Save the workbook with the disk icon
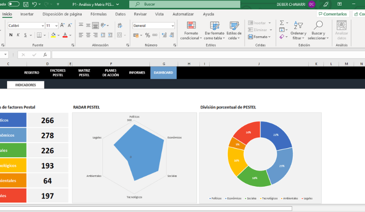The image size is (365, 212). coord(26,4)
